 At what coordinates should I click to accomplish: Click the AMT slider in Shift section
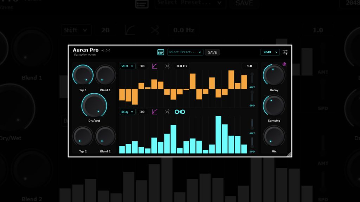click(x=252, y=78)
